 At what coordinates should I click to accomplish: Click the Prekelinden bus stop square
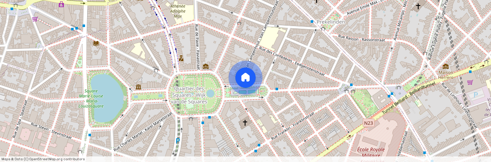pyautogui.click(x=312, y=22)
